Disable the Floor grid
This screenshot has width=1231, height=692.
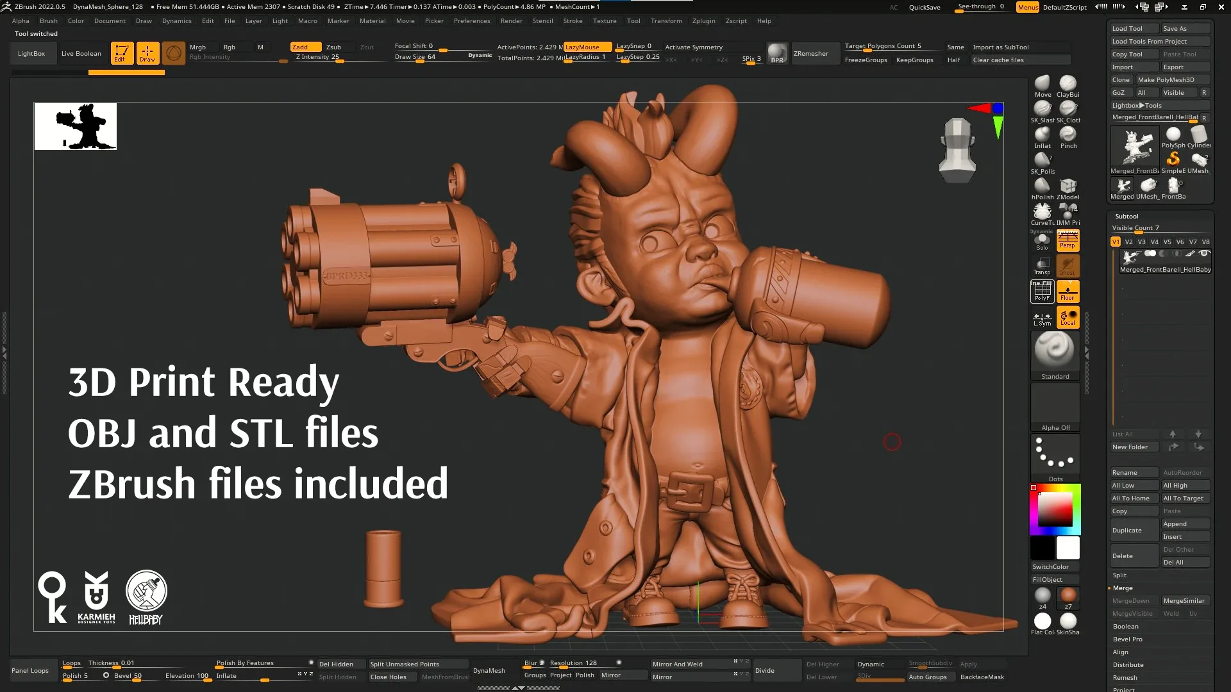tap(1068, 291)
